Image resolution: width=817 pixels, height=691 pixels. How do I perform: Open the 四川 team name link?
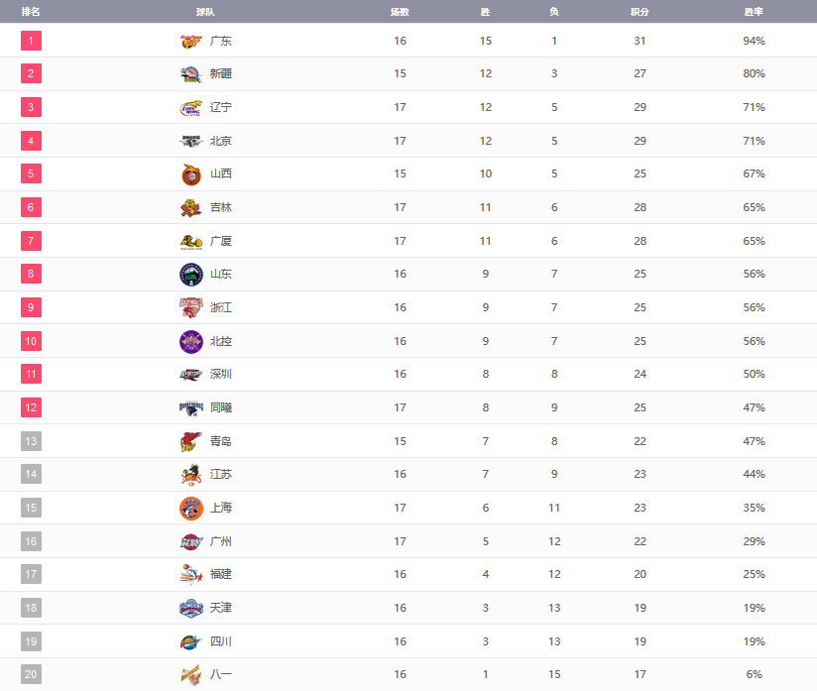pyautogui.click(x=220, y=641)
